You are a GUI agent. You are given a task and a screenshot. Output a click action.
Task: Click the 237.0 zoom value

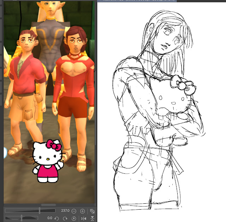[65, 210]
